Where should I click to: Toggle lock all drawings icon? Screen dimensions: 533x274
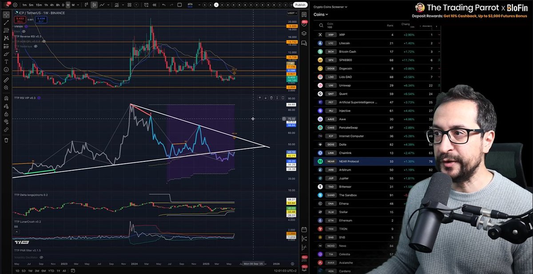coord(6,113)
